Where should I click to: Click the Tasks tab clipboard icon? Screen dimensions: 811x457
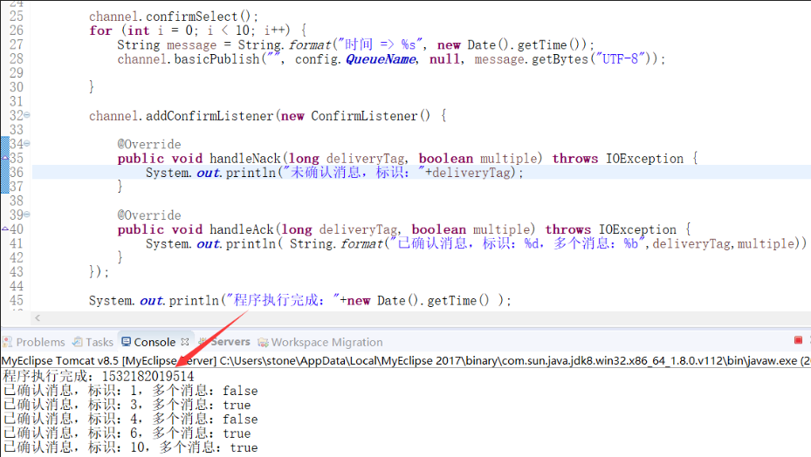pos(78,342)
